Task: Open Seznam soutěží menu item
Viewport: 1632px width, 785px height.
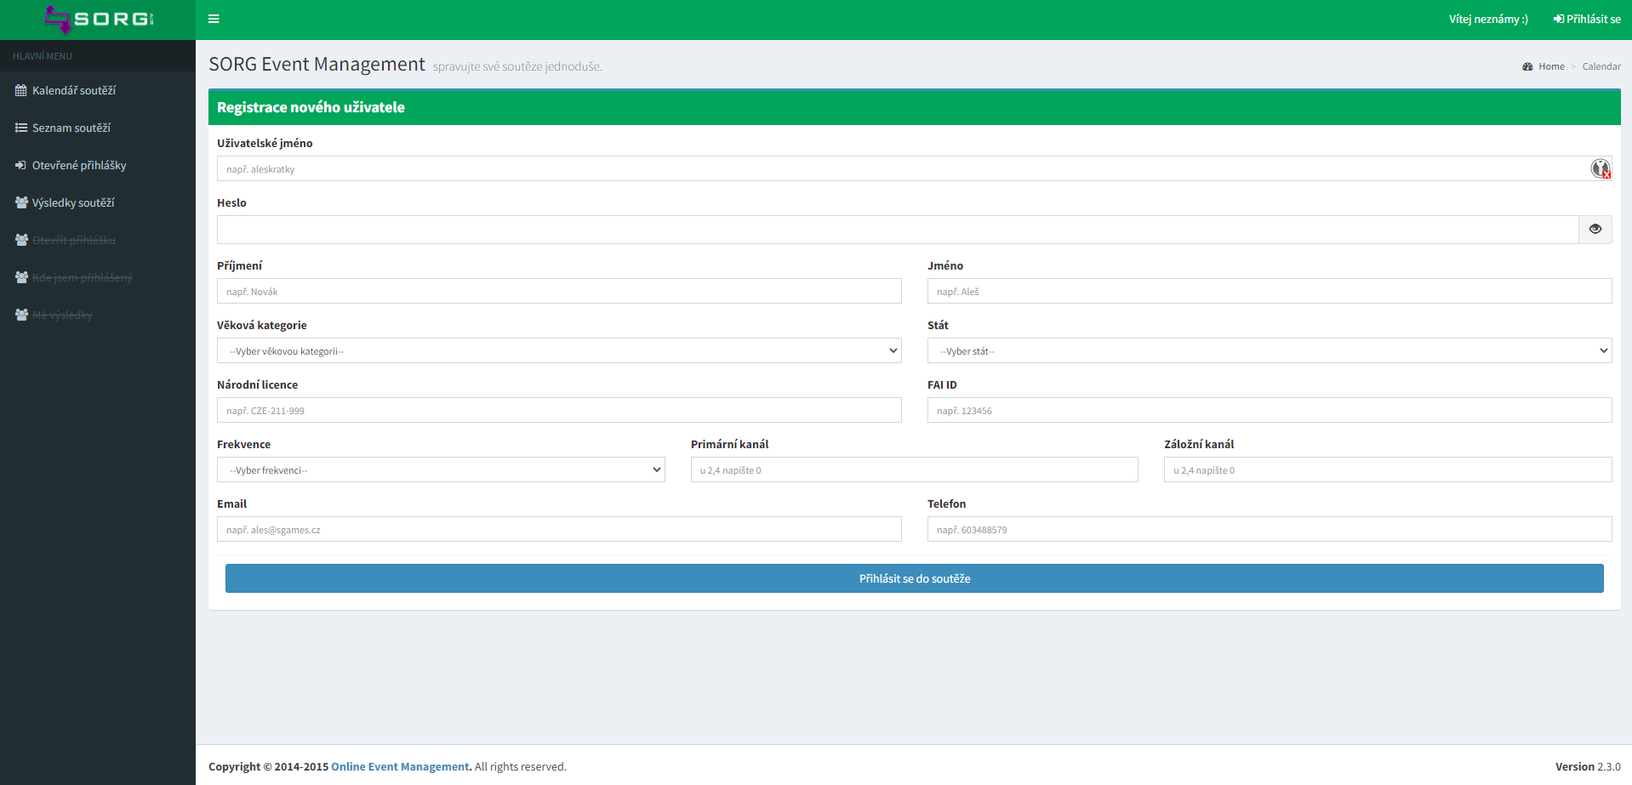Action: click(98, 128)
